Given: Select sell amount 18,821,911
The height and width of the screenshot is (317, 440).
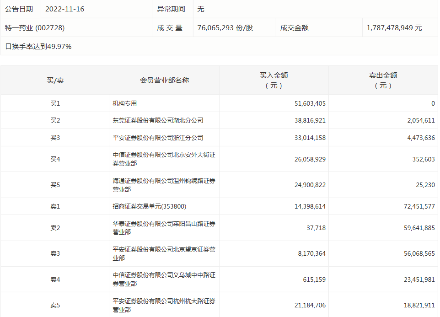Looking at the screenshot, I should click(x=419, y=305).
